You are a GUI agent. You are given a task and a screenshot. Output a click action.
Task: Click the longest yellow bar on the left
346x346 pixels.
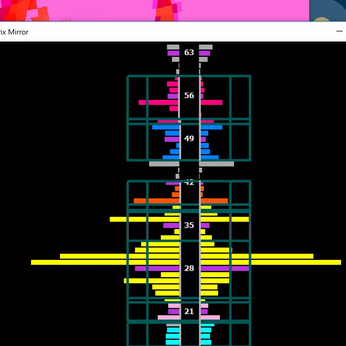[105, 262]
